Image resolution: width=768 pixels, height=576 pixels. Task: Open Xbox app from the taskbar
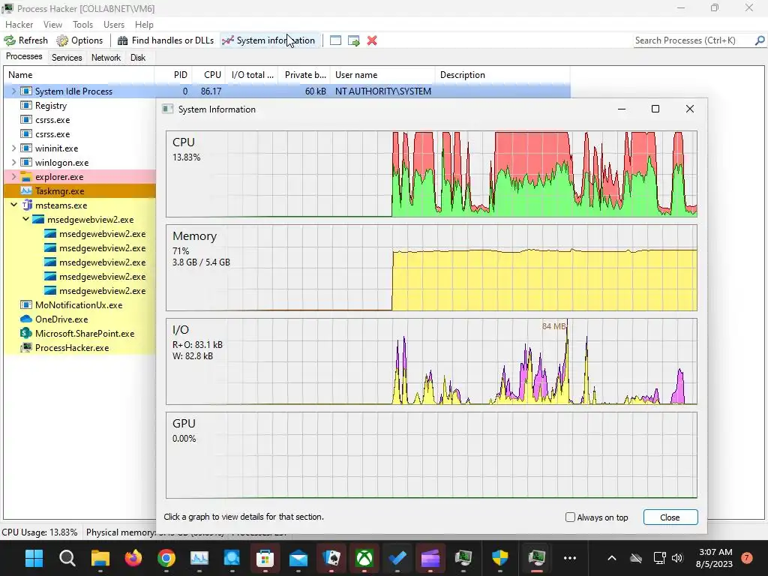click(x=364, y=558)
